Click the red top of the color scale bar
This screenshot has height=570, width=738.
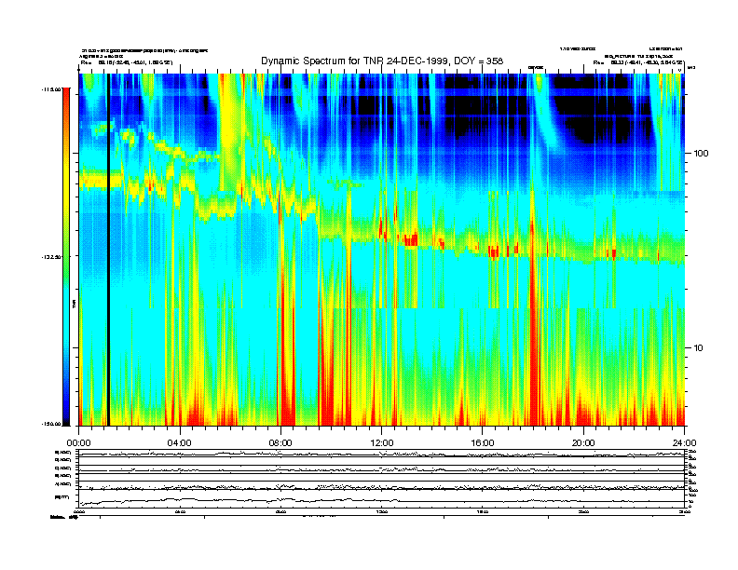point(66,97)
